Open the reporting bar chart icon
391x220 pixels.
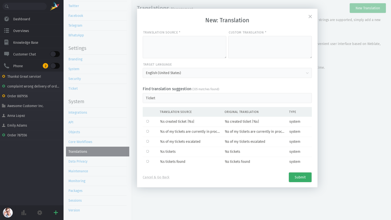click(x=24, y=212)
